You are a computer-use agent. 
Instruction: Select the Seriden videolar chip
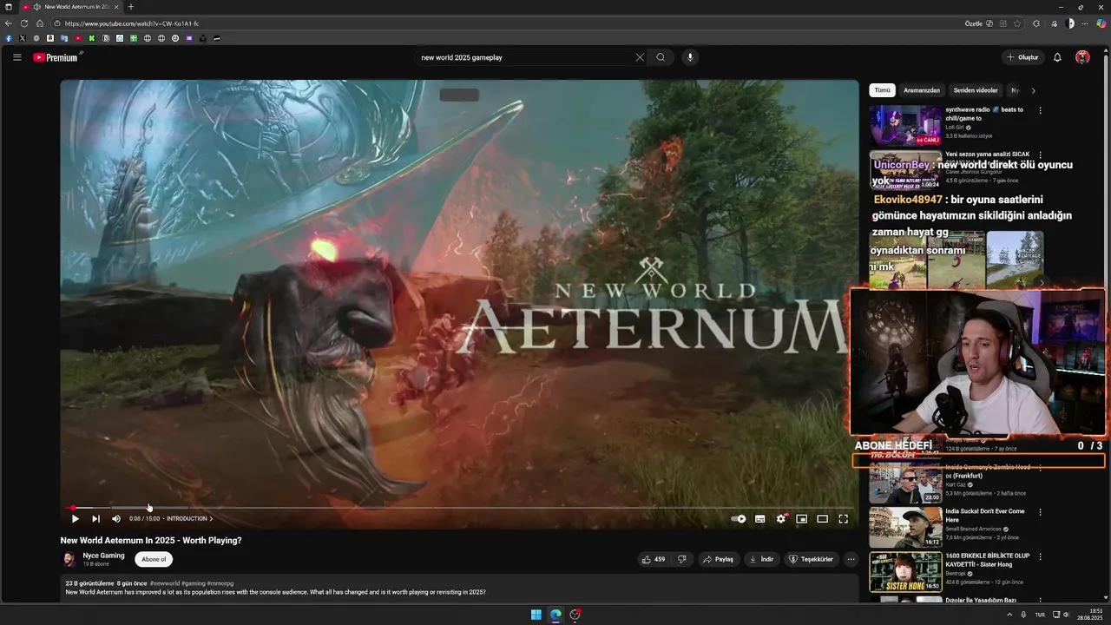[976, 90]
